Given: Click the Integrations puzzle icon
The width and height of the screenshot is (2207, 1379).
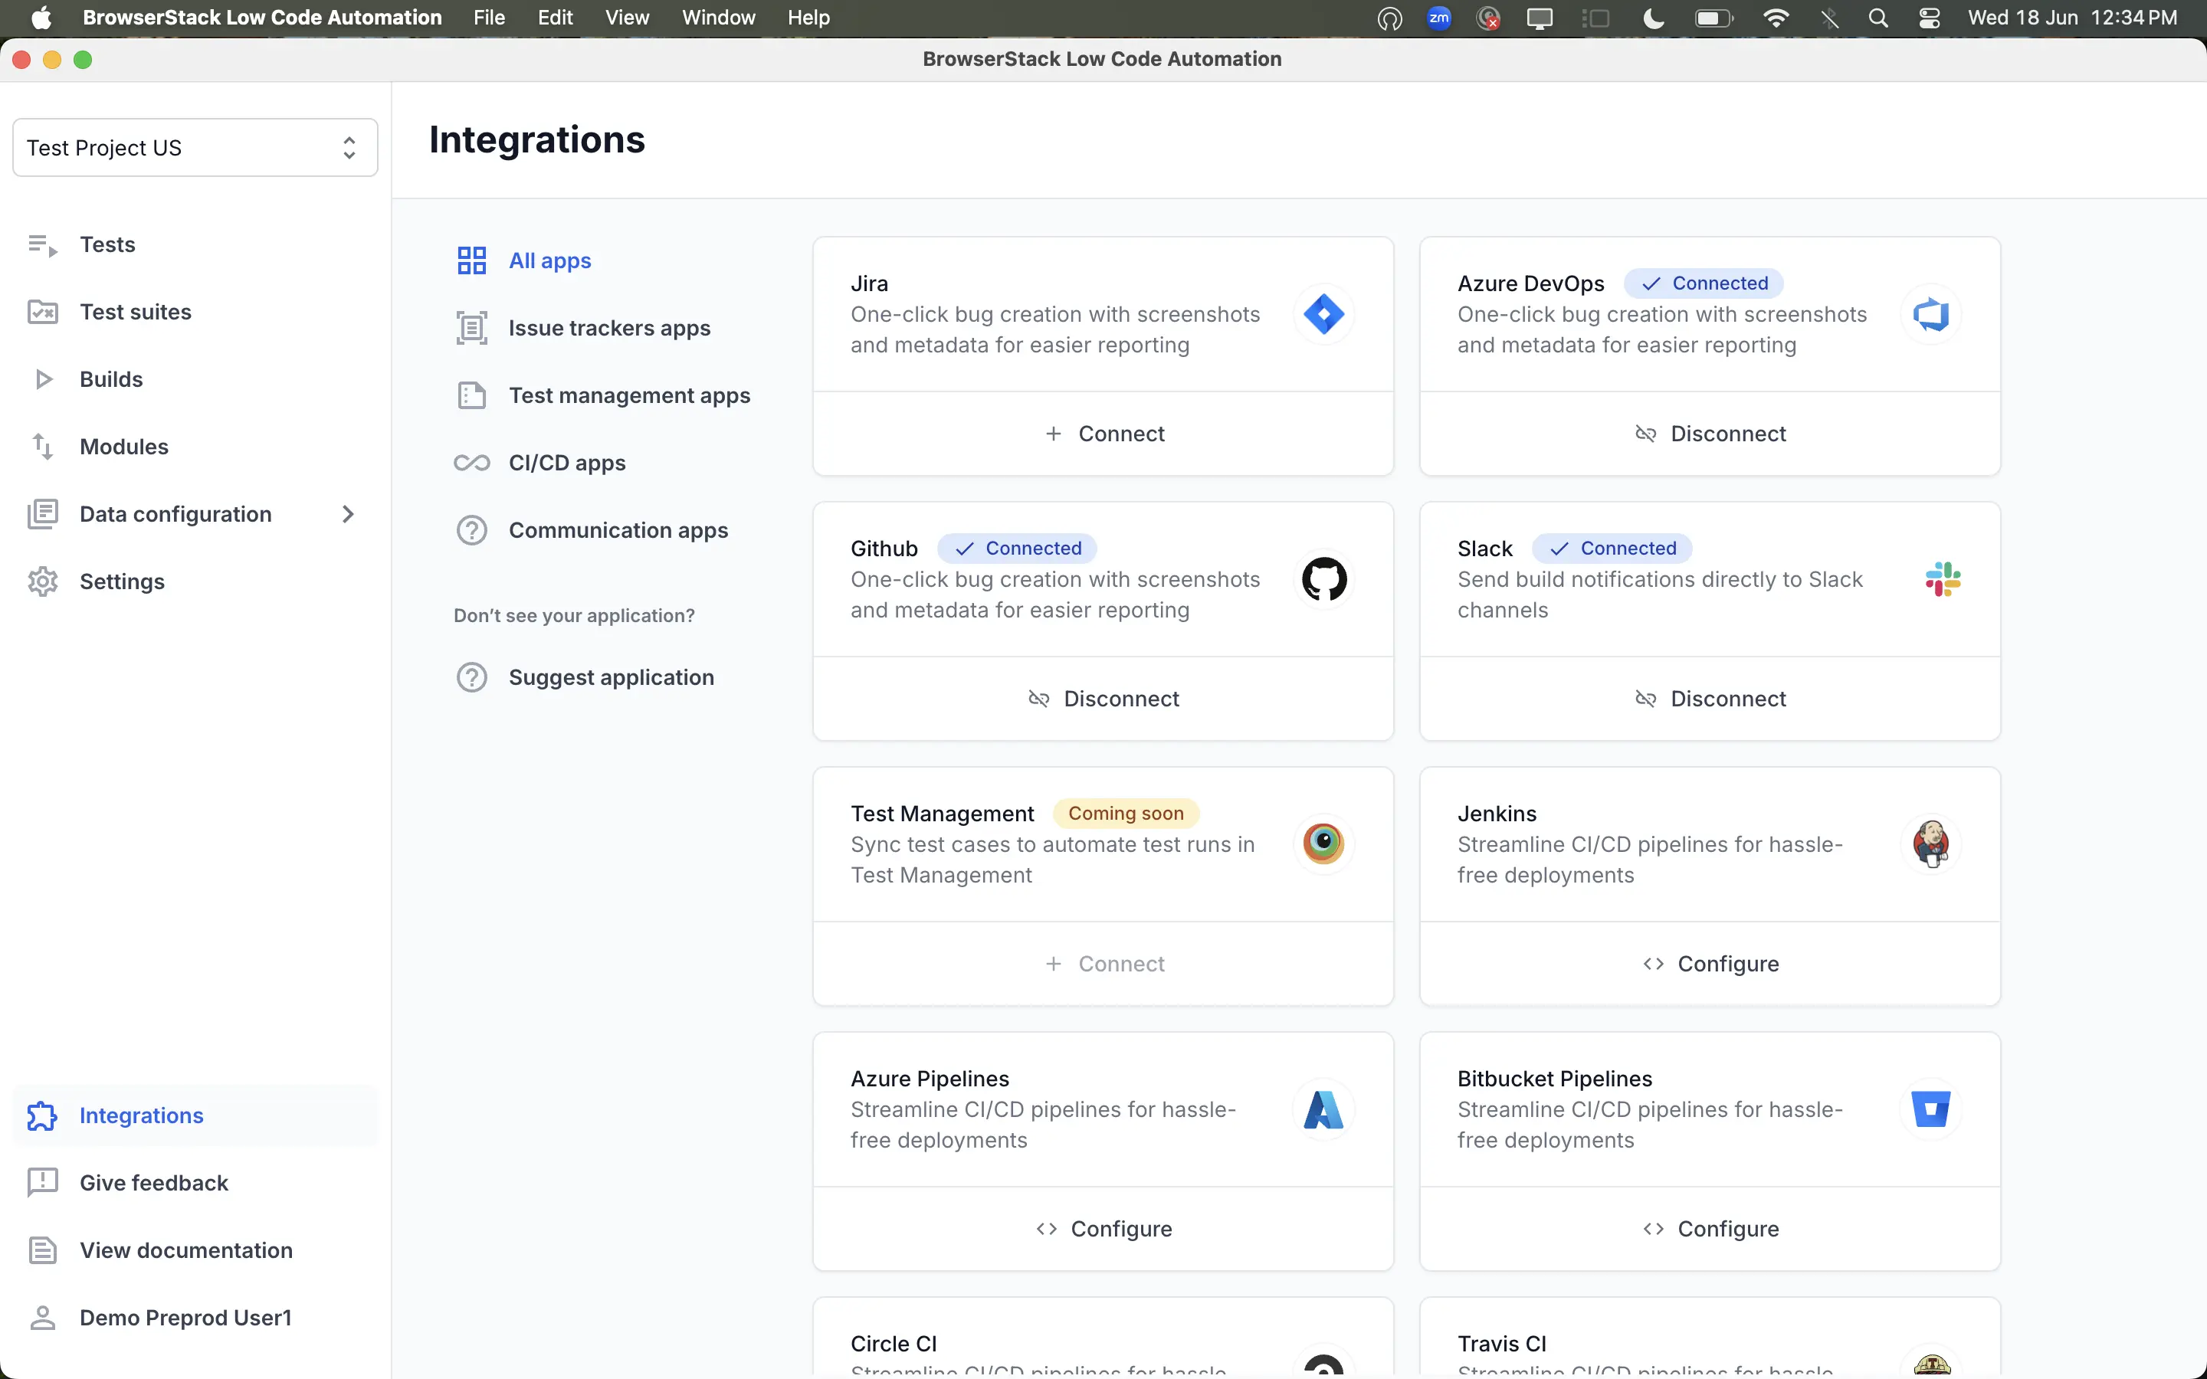Looking at the screenshot, I should (x=43, y=1115).
